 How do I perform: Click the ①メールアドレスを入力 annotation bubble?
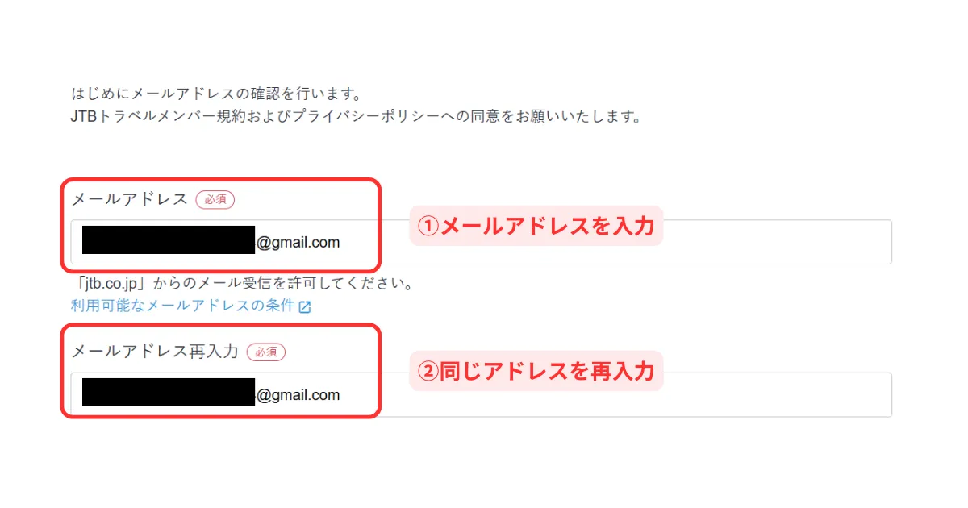click(x=536, y=226)
